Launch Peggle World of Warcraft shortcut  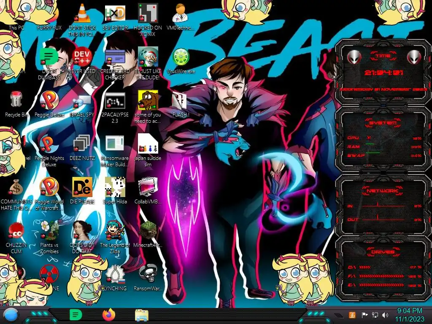pos(49,187)
